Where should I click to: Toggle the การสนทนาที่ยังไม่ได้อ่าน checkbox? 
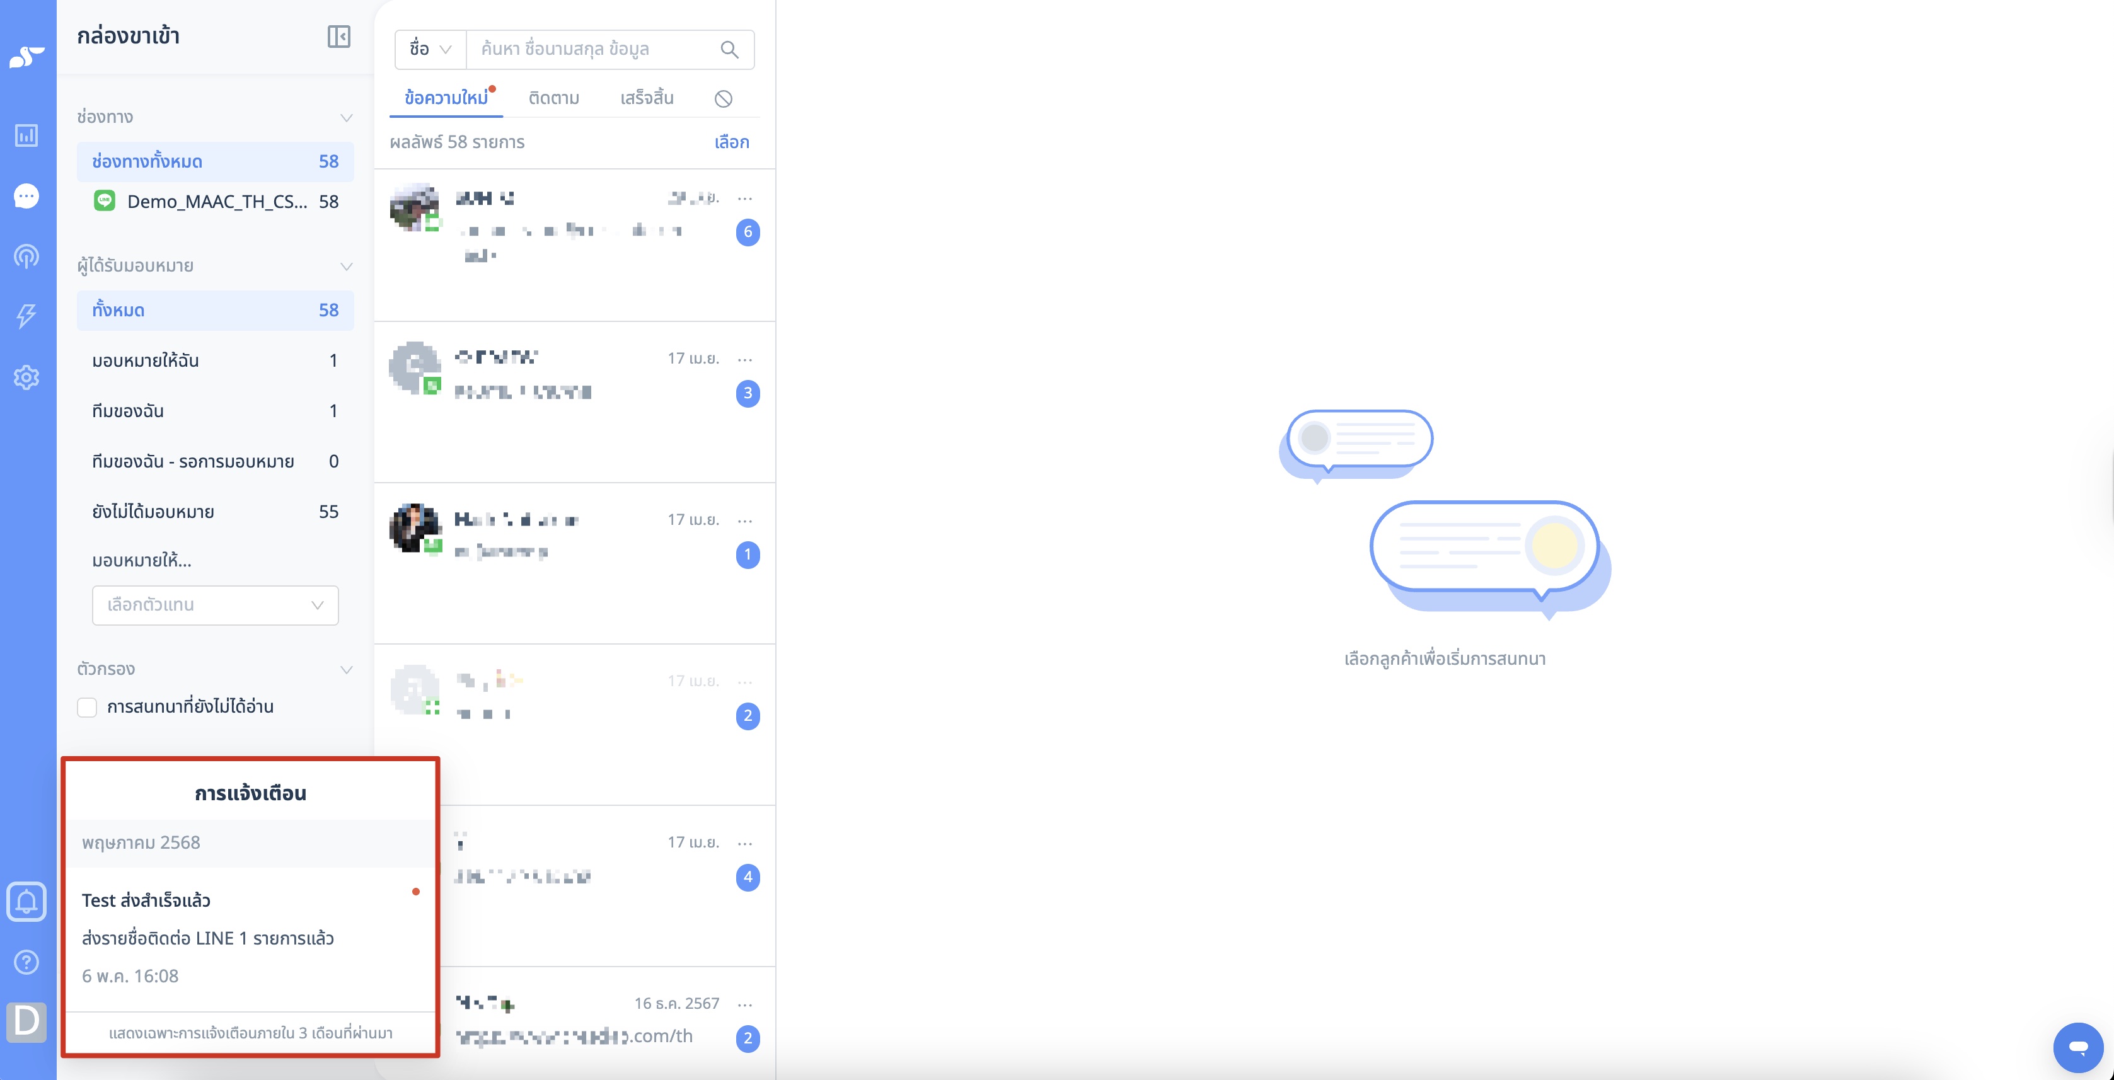(x=87, y=706)
